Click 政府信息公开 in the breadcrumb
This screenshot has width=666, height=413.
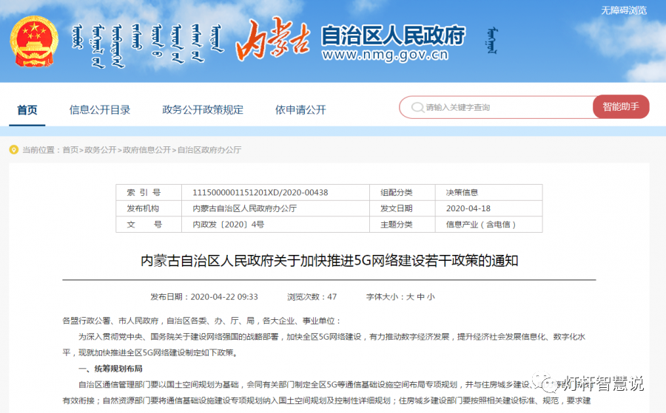point(147,150)
